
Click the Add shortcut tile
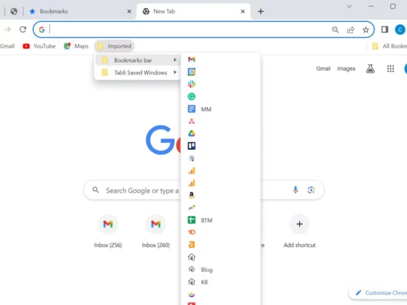[300, 231]
